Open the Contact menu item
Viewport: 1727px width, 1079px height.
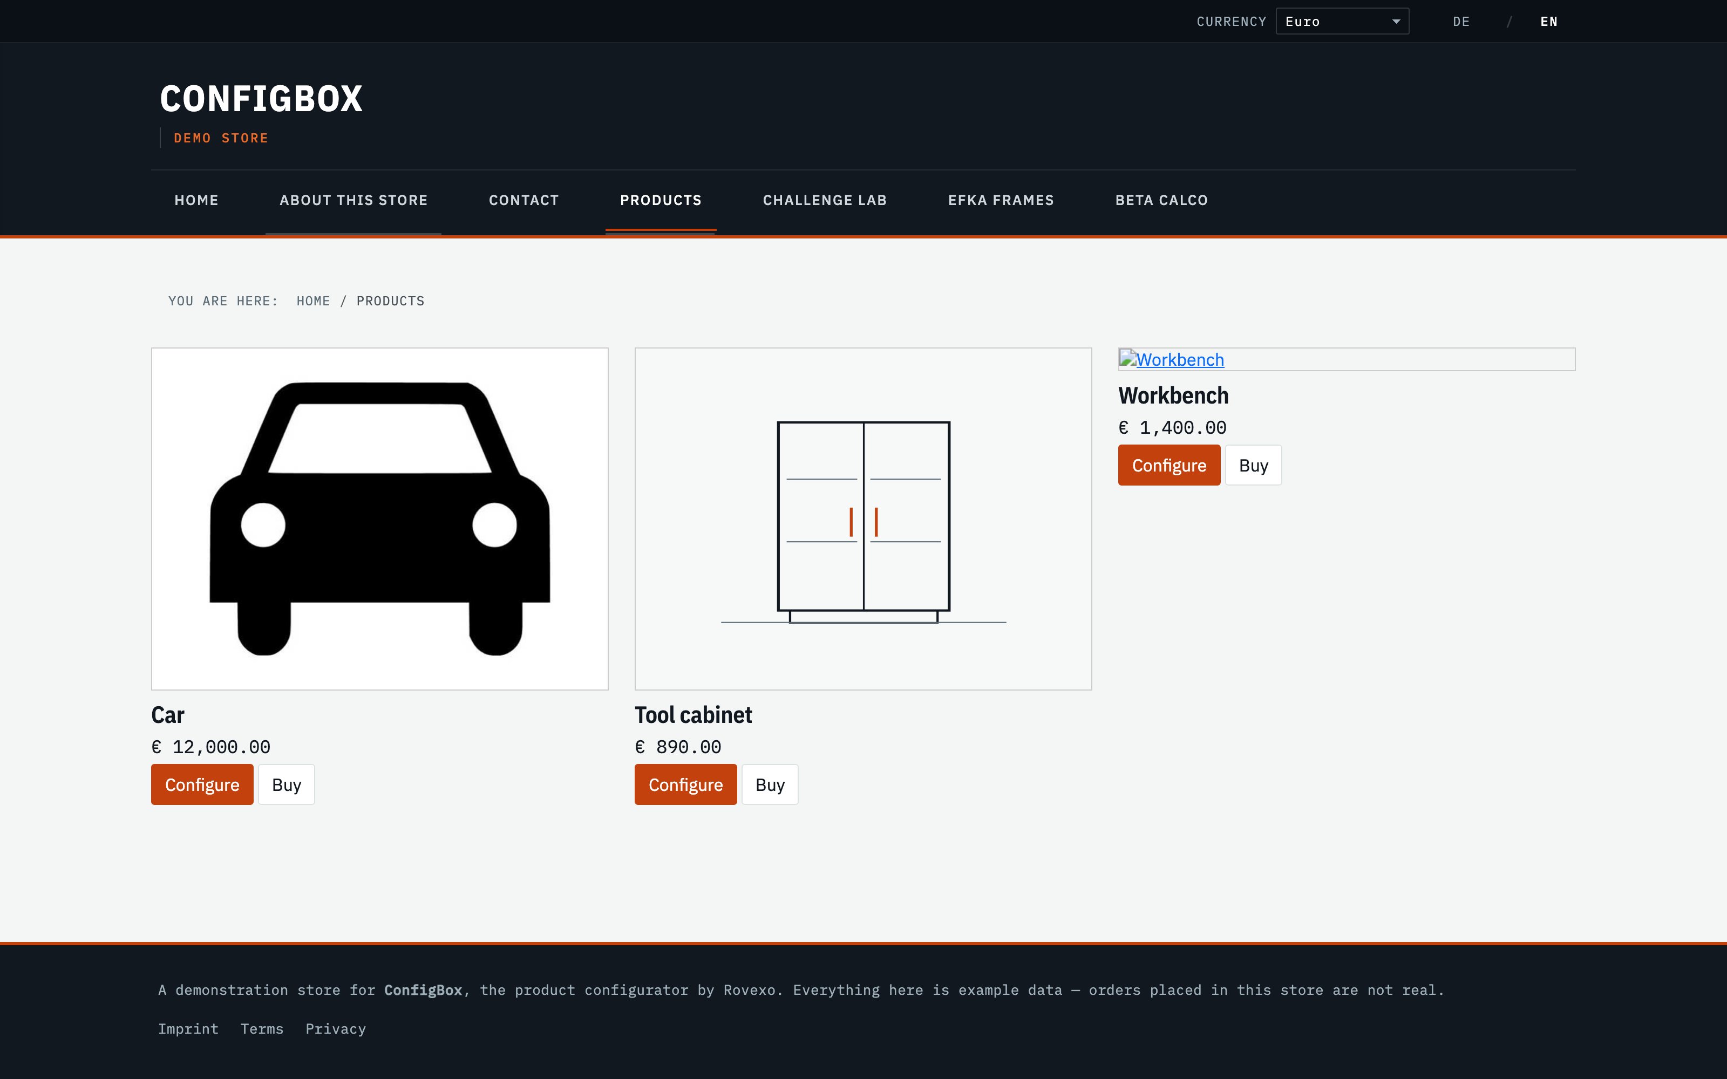524,201
